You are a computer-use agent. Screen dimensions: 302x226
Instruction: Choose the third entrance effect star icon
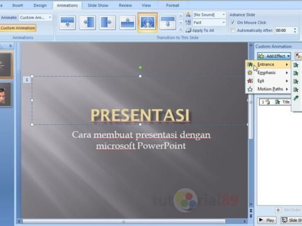(x=296, y=82)
